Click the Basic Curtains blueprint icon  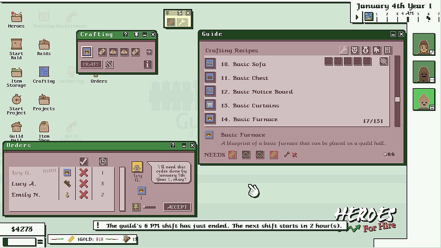coord(210,105)
